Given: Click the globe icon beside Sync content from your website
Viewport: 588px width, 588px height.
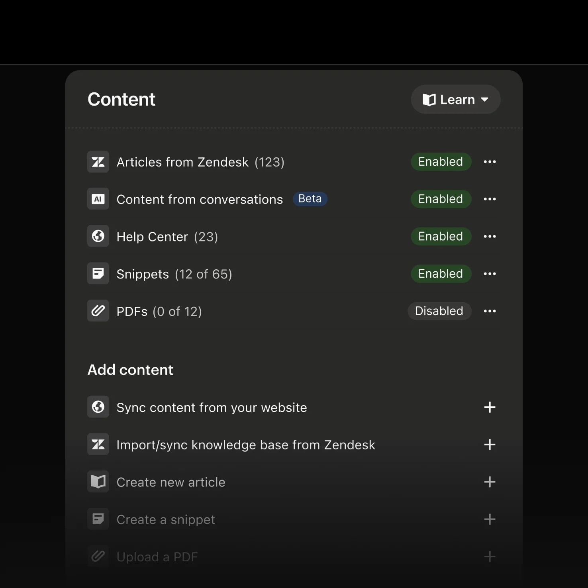Looking at the screenshot, I should click(x=98, y=407).
